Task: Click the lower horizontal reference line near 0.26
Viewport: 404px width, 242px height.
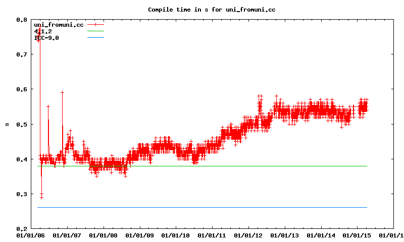Action: 202,207
